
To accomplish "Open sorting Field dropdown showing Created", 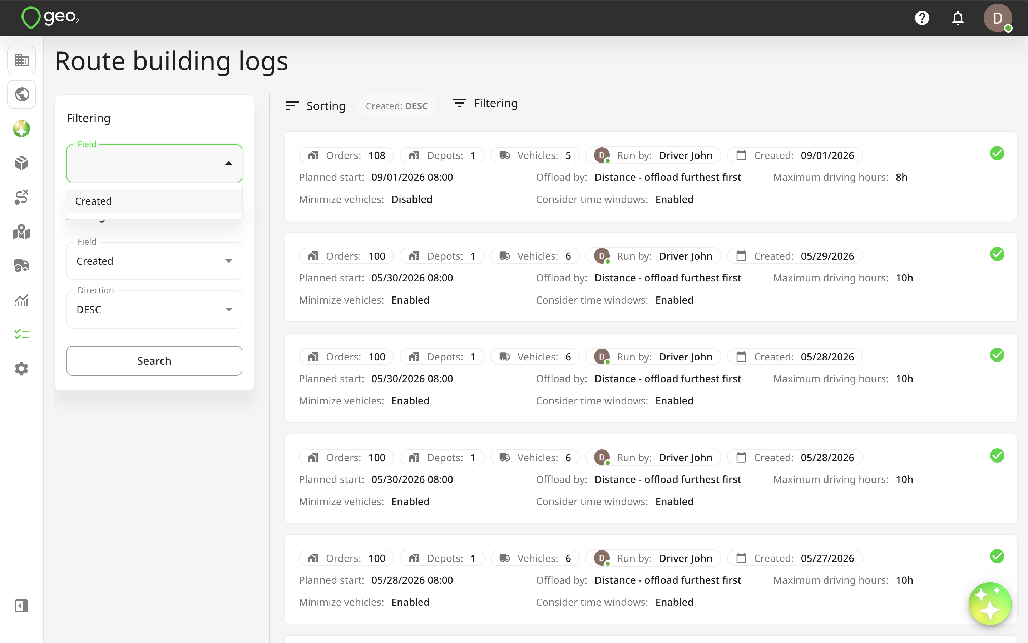I will pos(154,261).
